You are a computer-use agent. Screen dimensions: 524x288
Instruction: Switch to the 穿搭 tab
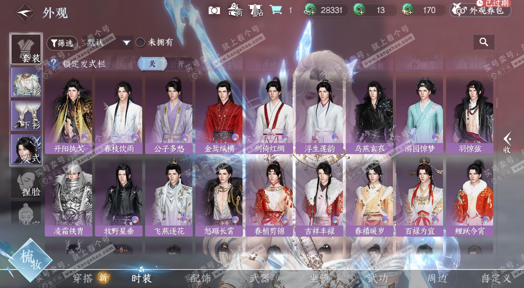point(83,278)
